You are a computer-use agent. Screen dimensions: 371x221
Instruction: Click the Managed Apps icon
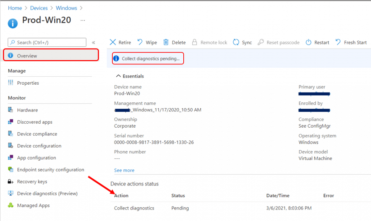11,205
